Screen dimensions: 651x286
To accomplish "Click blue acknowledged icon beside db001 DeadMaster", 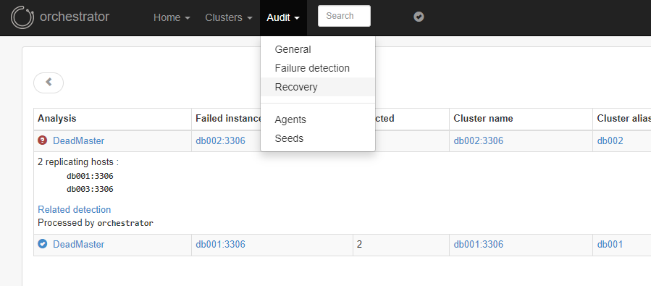I will (42, 244).
